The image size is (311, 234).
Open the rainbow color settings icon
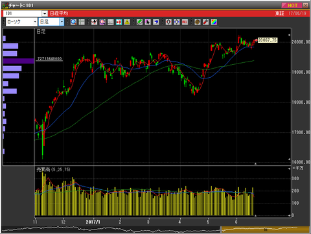[x=214, y=22]
